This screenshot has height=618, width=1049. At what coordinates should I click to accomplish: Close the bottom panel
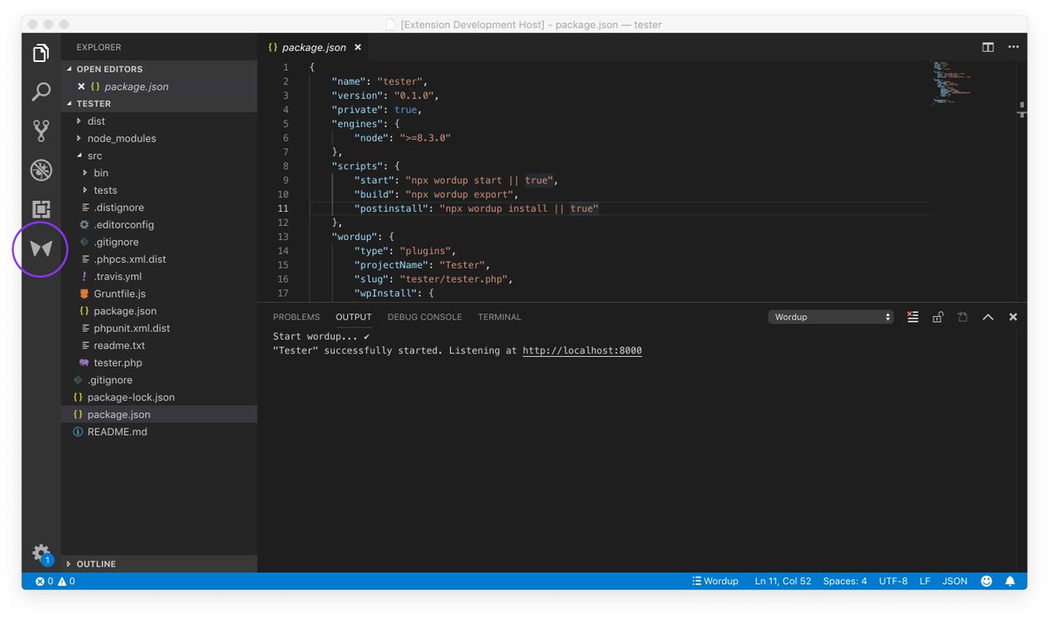(x=1013, y=317)
